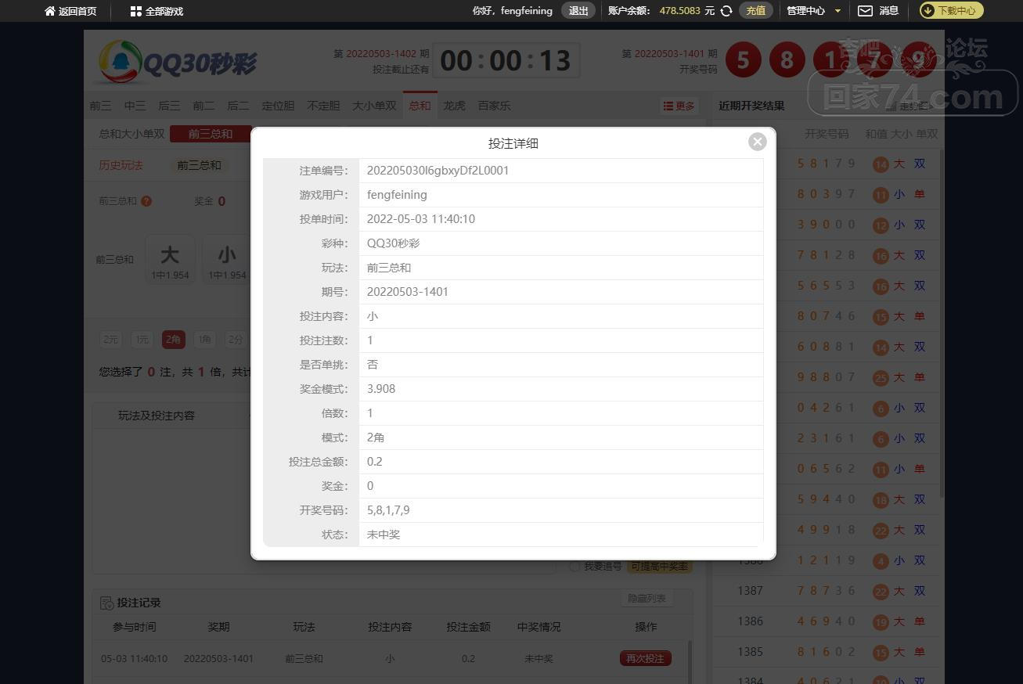Switch to the 龙虎 tab
This screenshot has height=684, width=1023.
454,106
